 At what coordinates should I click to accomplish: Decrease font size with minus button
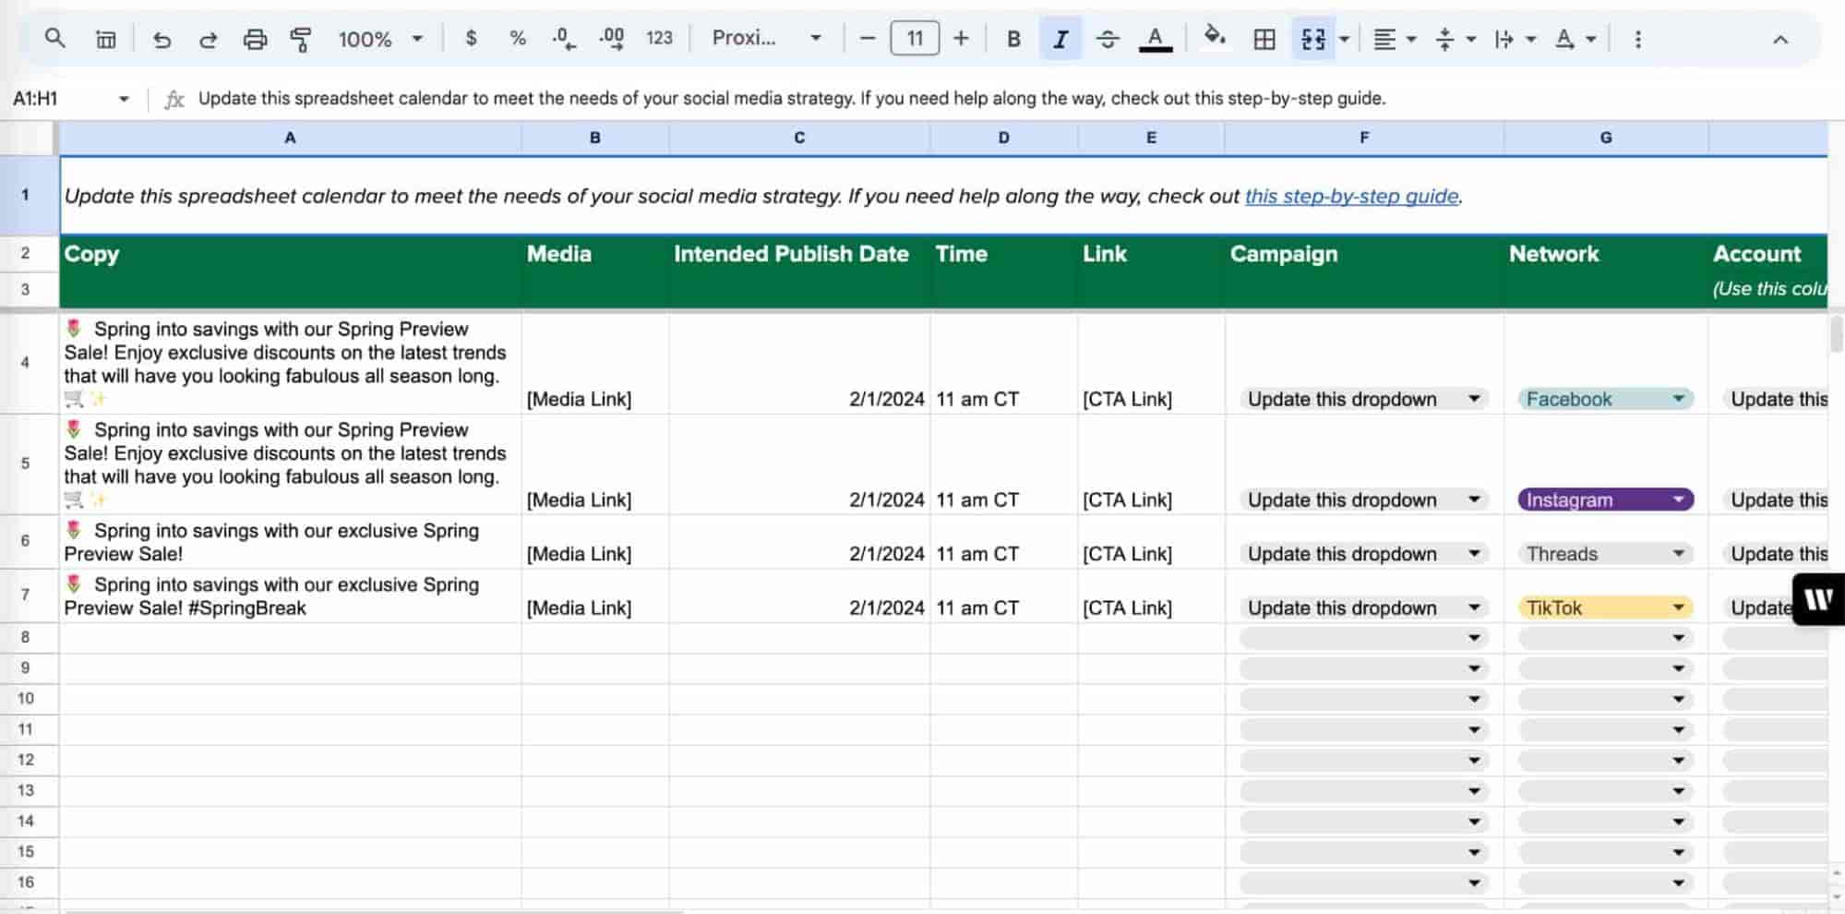click(867, 39)
